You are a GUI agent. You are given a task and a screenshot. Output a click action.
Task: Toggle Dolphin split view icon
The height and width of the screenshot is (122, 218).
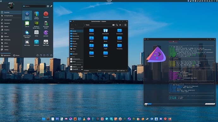(113, 25)
